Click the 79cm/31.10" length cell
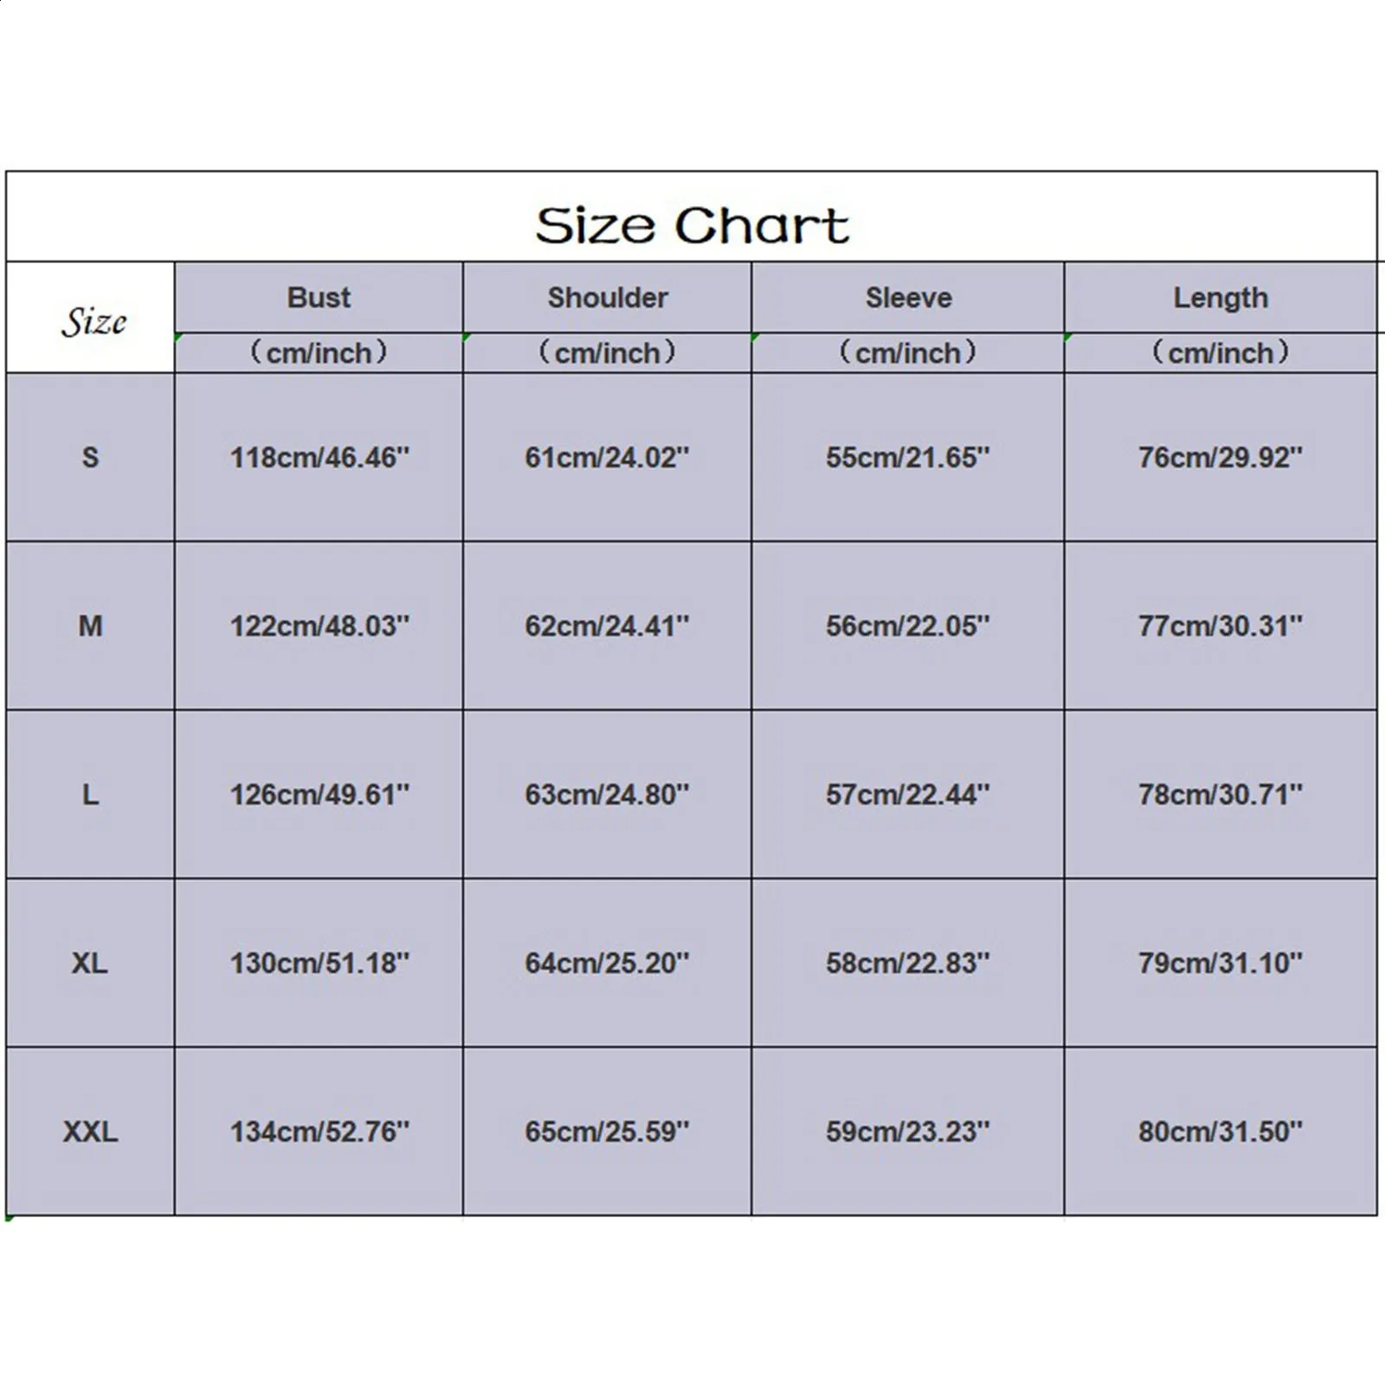This screenshot has height=1385, width=1385. [1221, 963]
